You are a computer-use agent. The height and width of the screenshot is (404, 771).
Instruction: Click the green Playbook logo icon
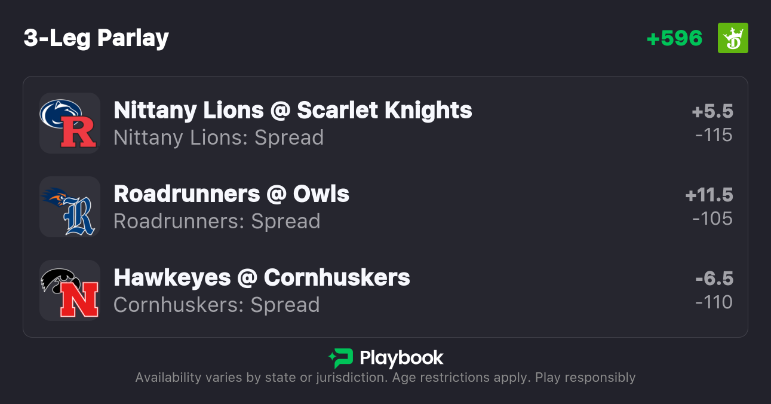tap(340, 358)
